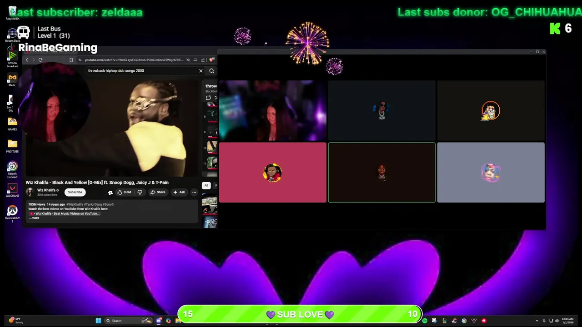Click the Wiz Khalifa channel avatar
The height and width of the screenshot is (327, 582).
[x=30, y=192]
